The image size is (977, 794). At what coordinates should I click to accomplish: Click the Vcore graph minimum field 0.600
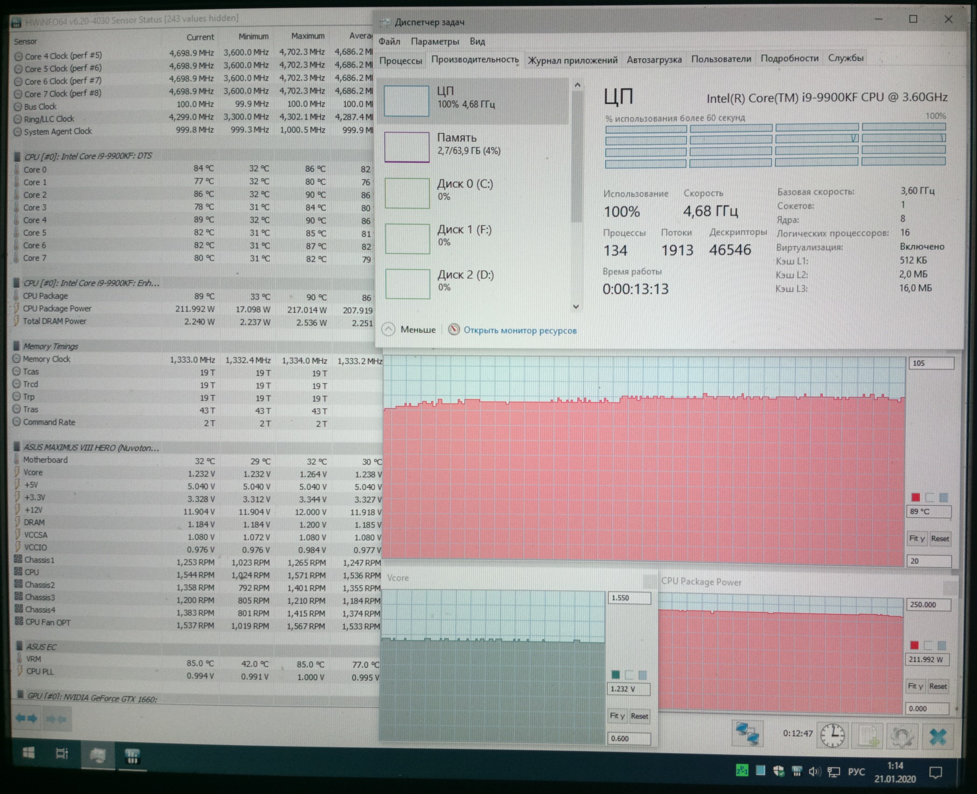click(x=629, y=738)
